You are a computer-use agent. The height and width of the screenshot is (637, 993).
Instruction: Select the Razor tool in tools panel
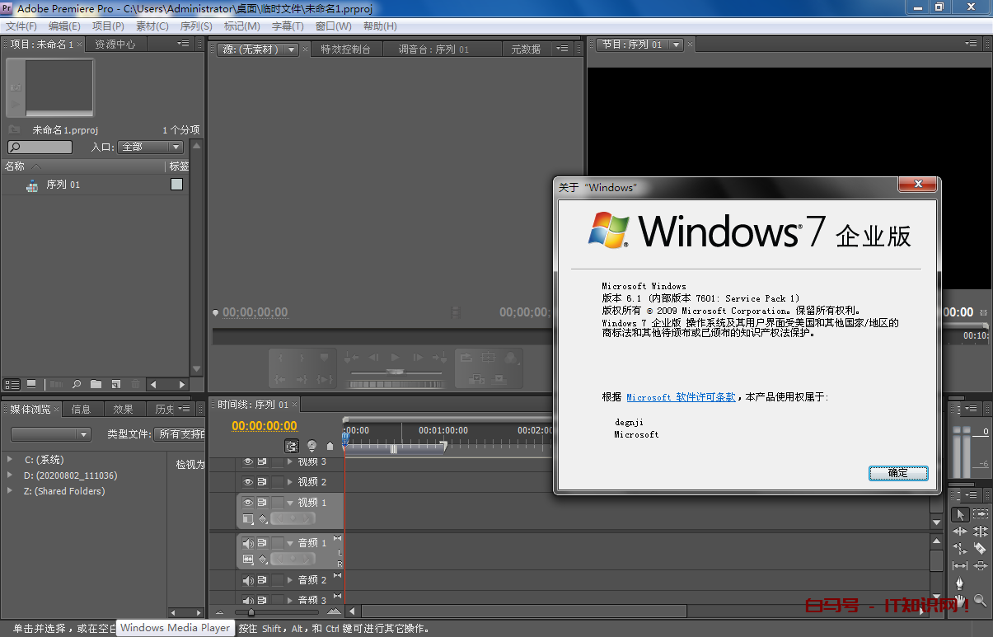pyautogui.click(x=980, y=549)
